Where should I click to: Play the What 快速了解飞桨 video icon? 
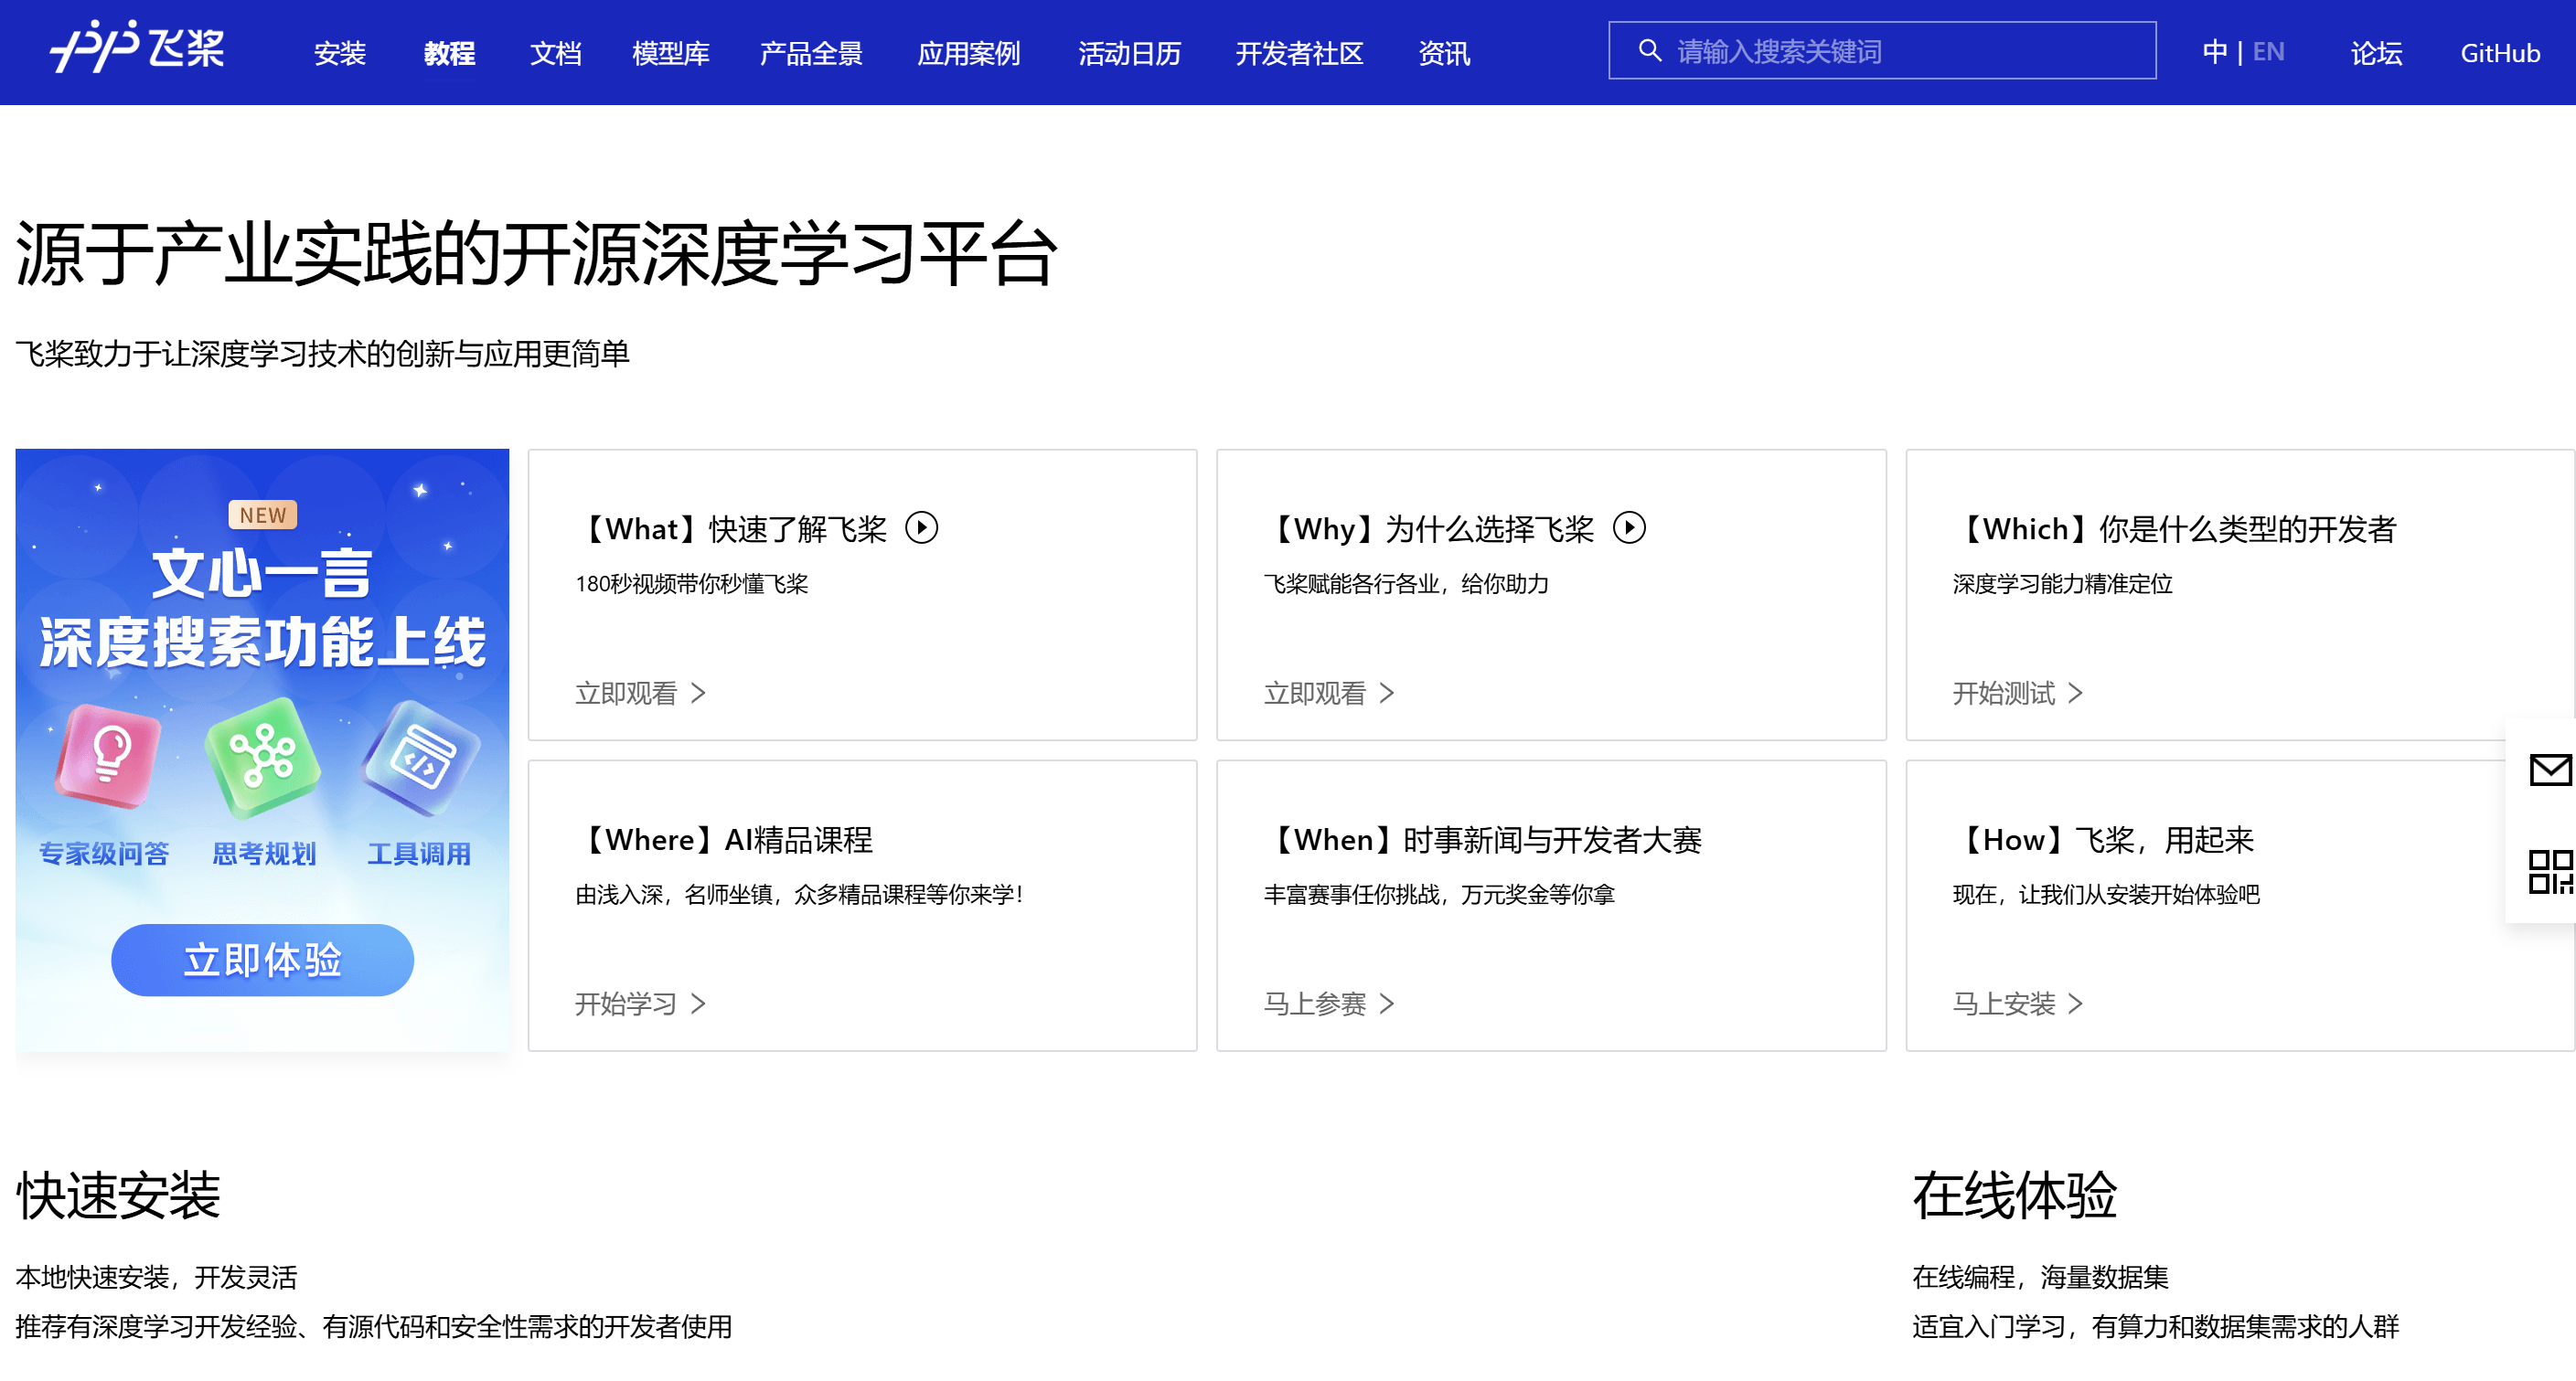tap(921, 527)
